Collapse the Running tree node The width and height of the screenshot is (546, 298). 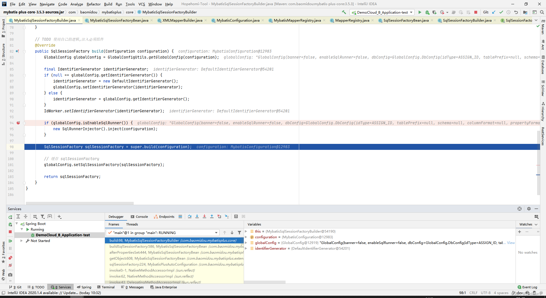[22, 229]
